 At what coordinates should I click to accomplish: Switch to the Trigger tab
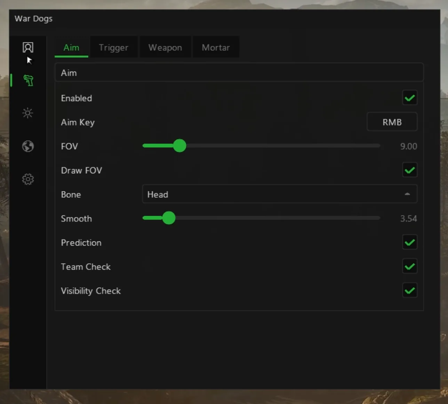[x=113, y=47]
